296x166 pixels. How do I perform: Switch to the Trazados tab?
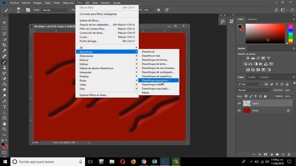(x=264, y=77)
